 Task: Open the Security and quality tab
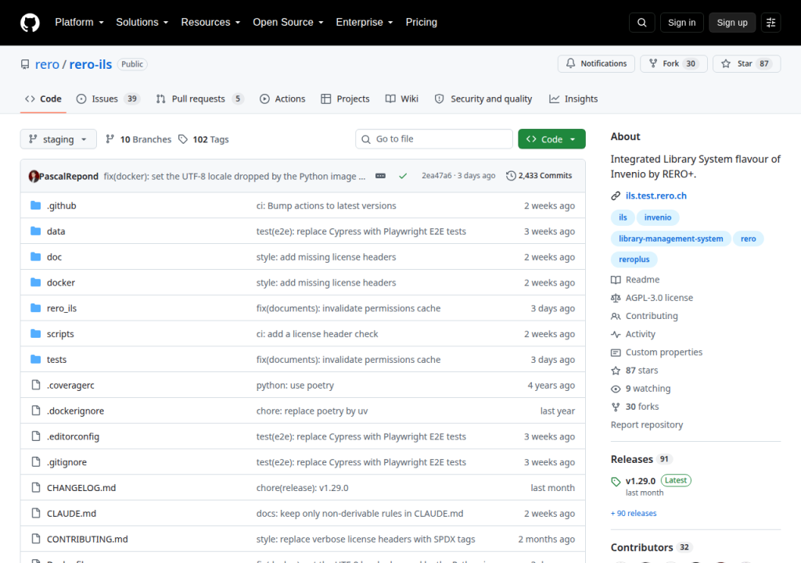(483, 99)
